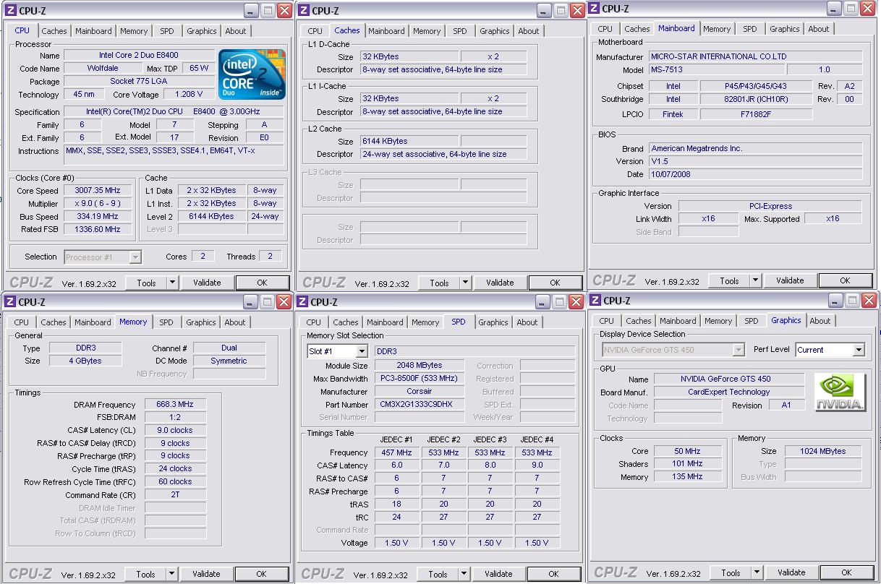Image resolution: width=881 pixels, height=584 pixels.
Task: Click OK in the L1 D-Cache window
Action: (555, 283)
